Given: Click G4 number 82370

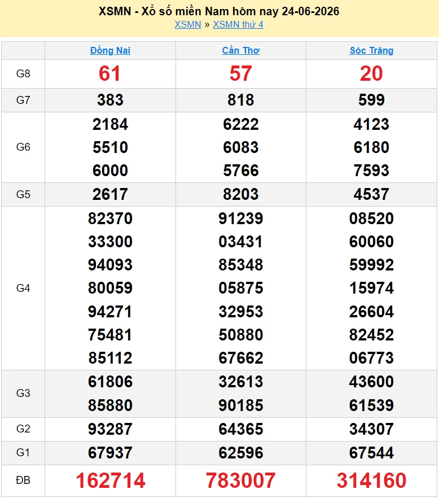Looking at the screenshot, I should (x=110, y=219).
